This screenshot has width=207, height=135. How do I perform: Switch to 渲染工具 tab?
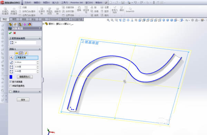[x=65, y=19]
